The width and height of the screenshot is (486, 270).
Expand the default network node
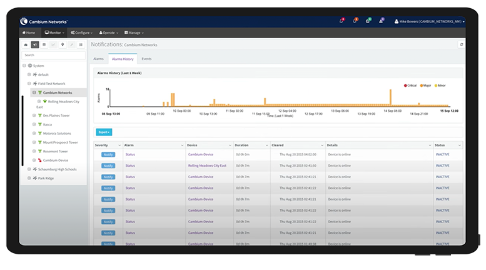(x=29, y=74)
